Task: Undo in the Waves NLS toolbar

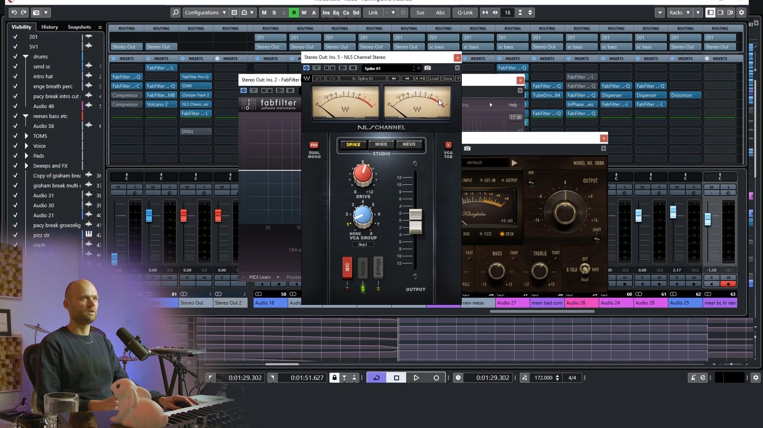Action: pyautogui.click(x=318, y=79)
